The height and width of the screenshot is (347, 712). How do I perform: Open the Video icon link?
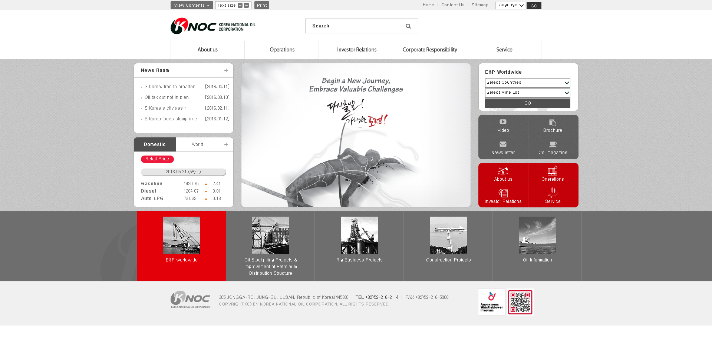point(503,122)
